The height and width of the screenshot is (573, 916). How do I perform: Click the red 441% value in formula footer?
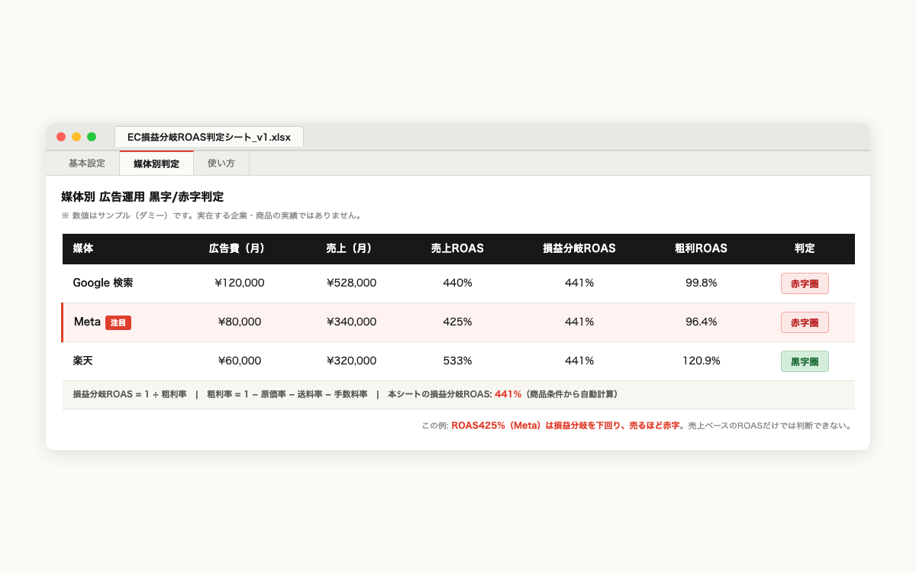point(508,394)
